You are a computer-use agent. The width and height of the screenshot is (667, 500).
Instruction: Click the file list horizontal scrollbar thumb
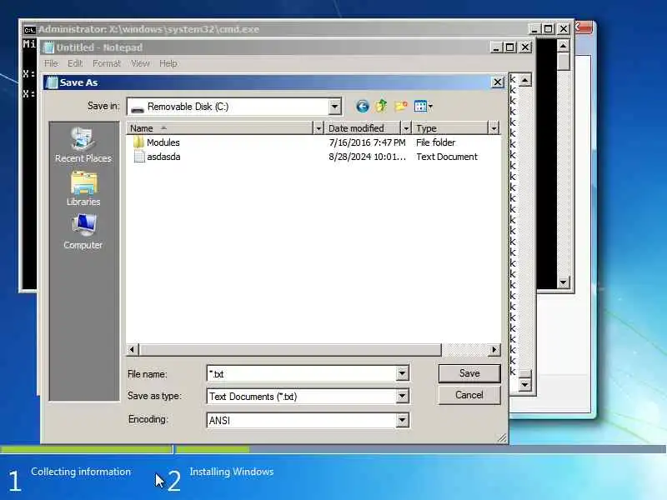290,349
